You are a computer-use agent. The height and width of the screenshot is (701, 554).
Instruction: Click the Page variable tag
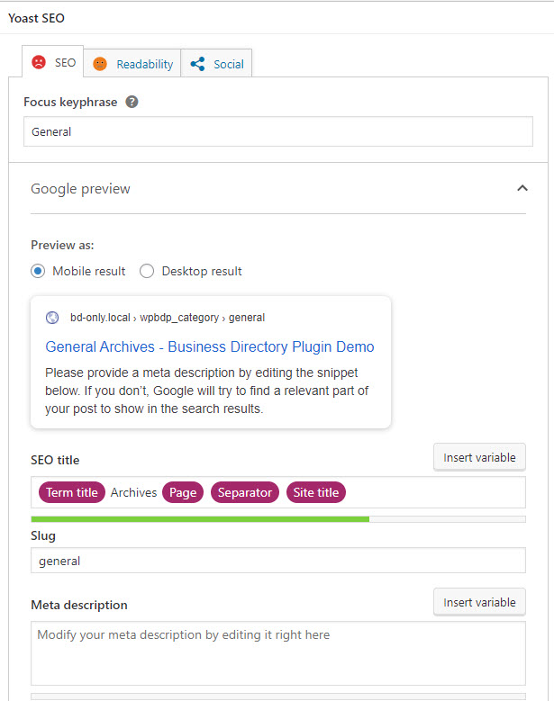183,492
